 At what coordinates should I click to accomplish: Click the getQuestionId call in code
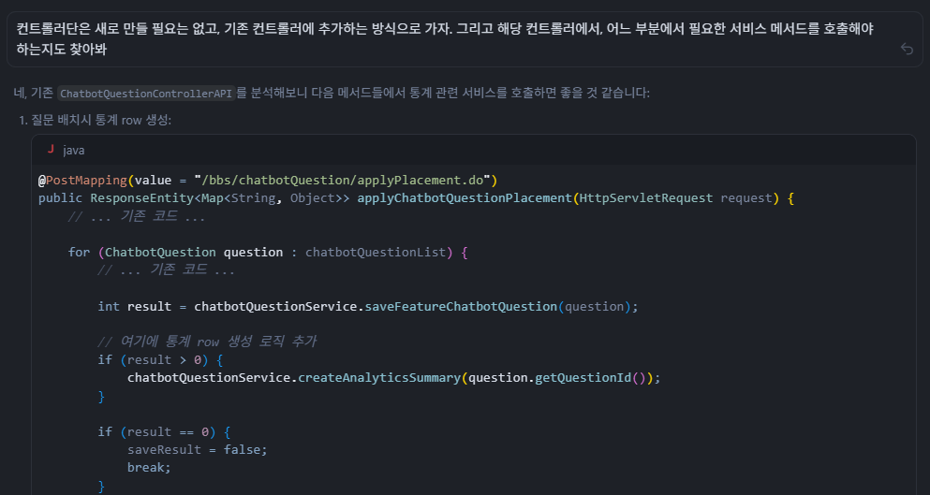pos(587,378)
